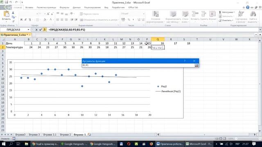The image size is (262, 147).
Task: Save the workbook via quick access toolbar
Action: pyautogui.click(x=7, y=2)
